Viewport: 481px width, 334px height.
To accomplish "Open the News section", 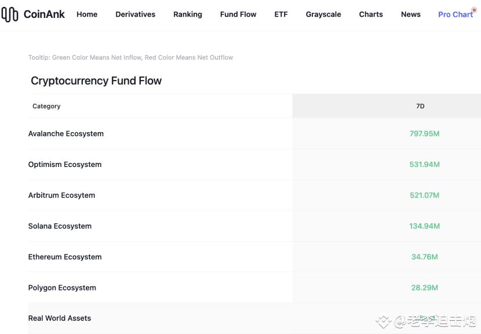I will tap(411, 14).
